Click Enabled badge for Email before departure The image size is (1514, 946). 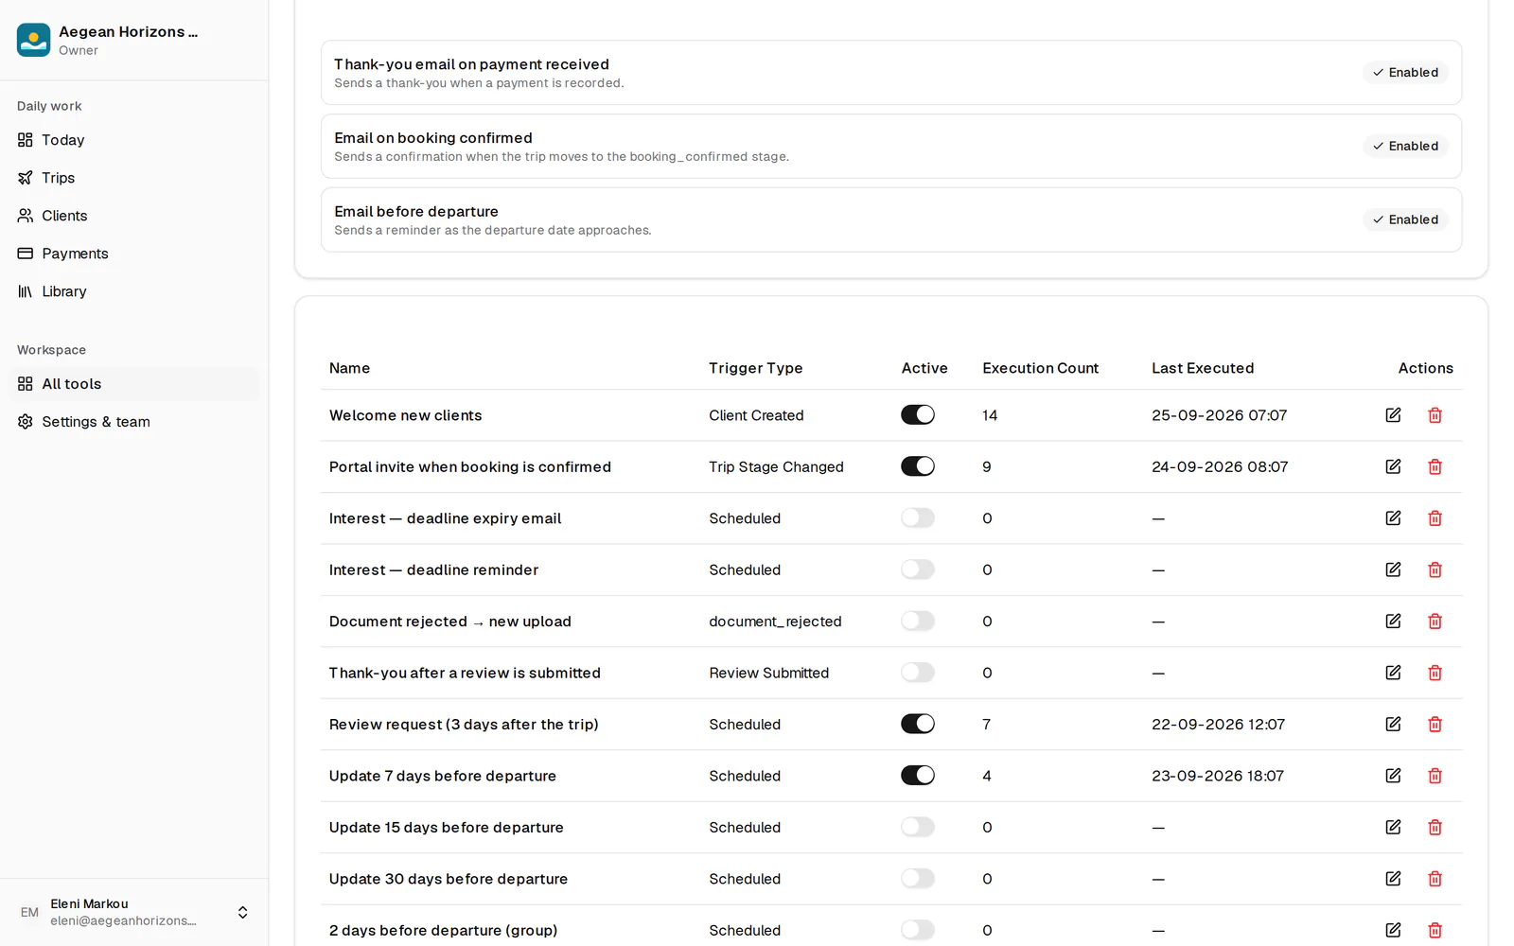(x=1405, y=219)
